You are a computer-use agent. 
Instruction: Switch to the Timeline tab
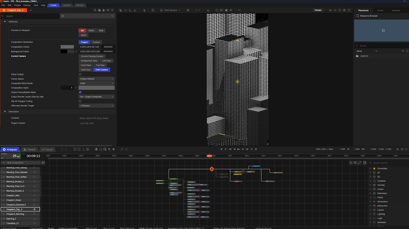(x=29, y=150)
